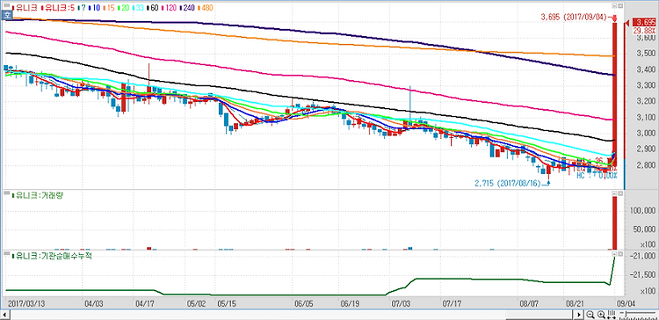Select the 유니크:5 moving average legend
This screenshot has height=320, width=659.
coord(58,8)
